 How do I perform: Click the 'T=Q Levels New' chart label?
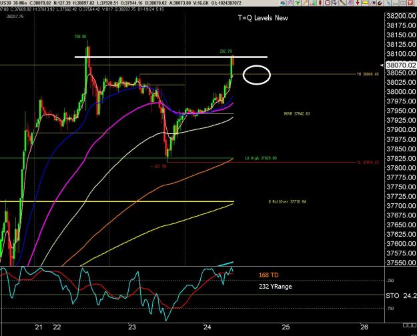(263, 18)
